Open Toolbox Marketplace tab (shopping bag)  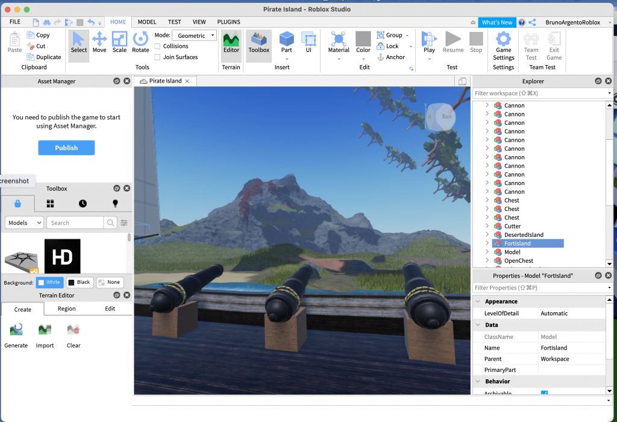(x=17, y=204)
